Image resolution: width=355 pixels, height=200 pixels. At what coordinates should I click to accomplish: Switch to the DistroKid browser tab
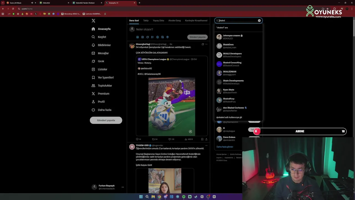coord(54,3)
